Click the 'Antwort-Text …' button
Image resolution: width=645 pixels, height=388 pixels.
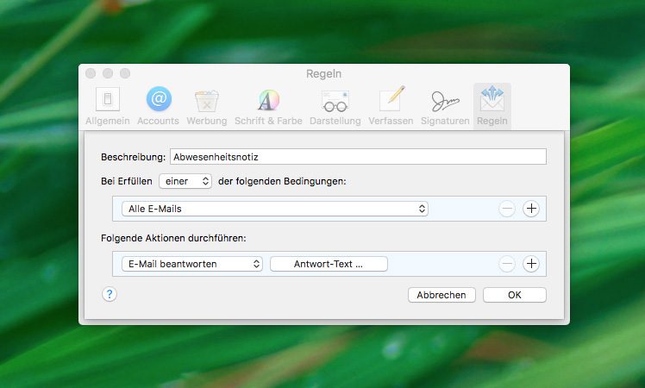coord(329,265)
